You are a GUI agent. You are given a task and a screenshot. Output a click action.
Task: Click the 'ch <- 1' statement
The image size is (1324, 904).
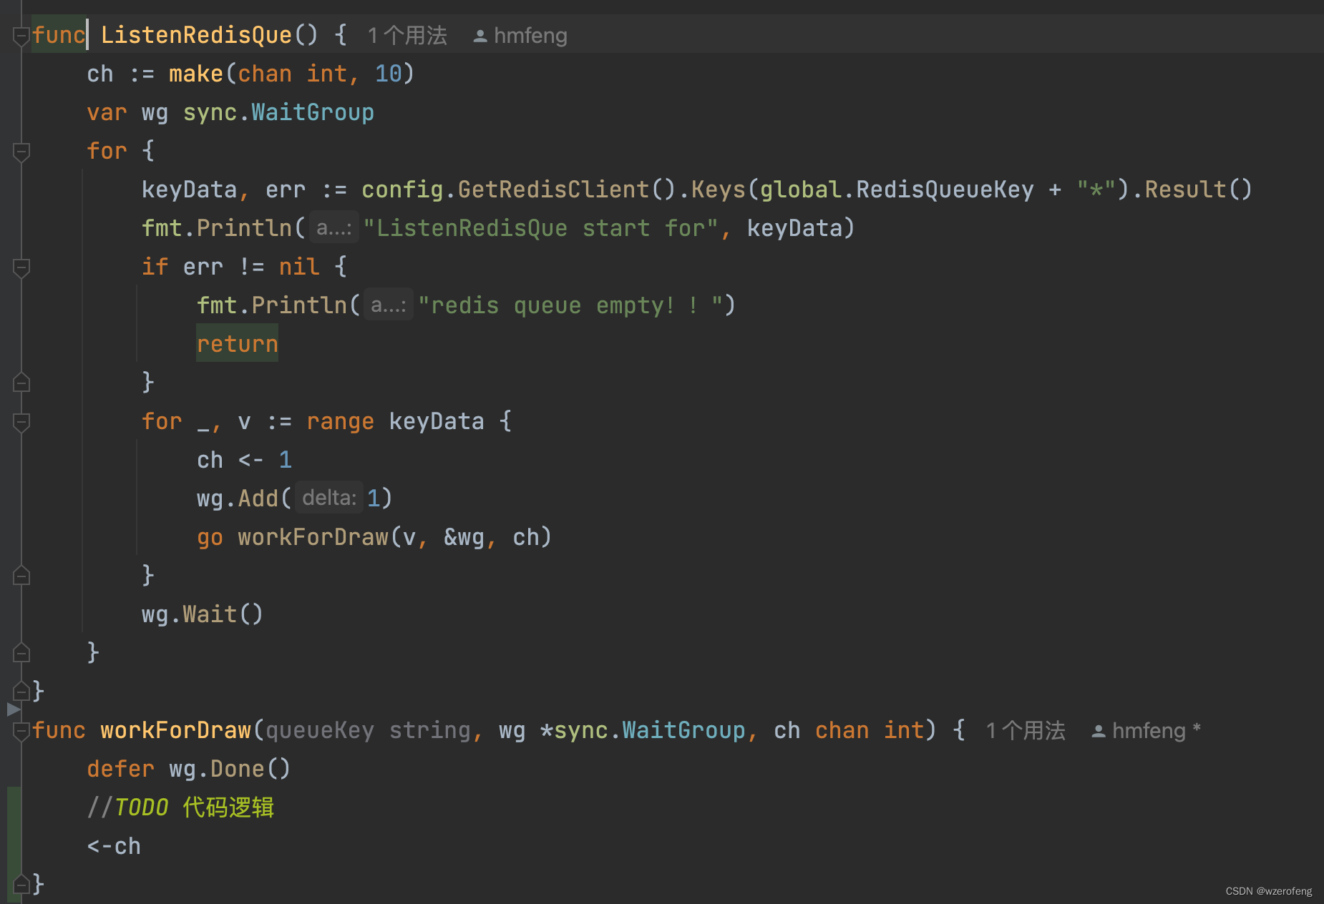(x=244, y=461)
